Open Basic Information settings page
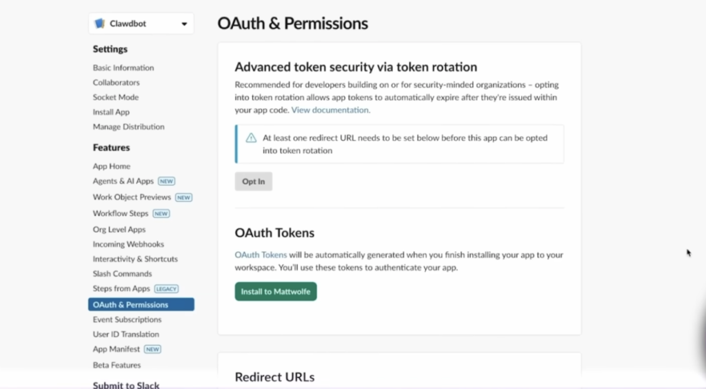 point(123,68)
